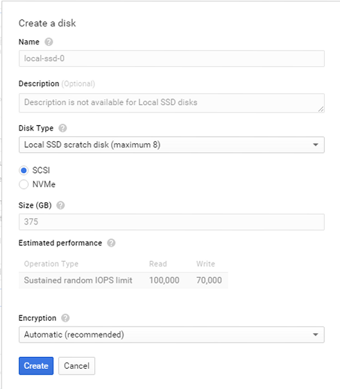This screenshot has height=389, width=340.
Task: Click the Write column header
Action: pyautogui.click(x=205, y=264)
